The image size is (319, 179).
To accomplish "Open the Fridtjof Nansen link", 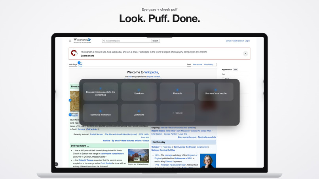I will pyautogui.click(x=97, y=134).
